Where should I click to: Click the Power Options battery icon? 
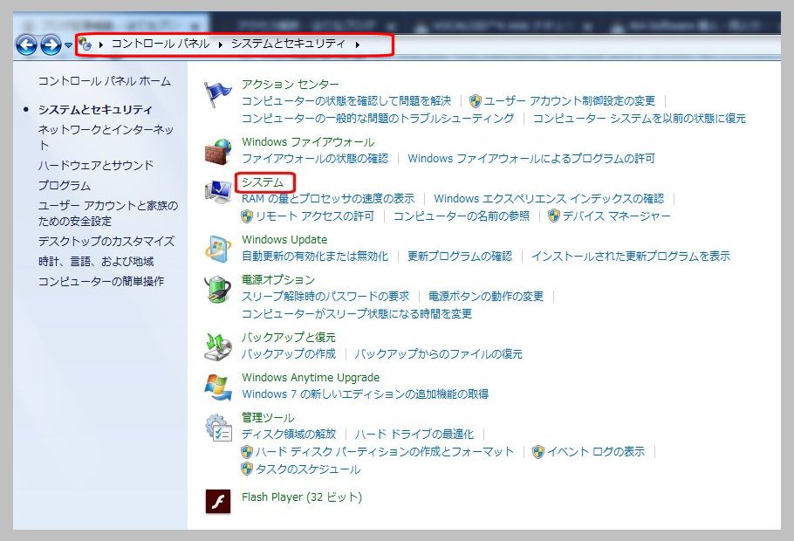tap(218, 289)
